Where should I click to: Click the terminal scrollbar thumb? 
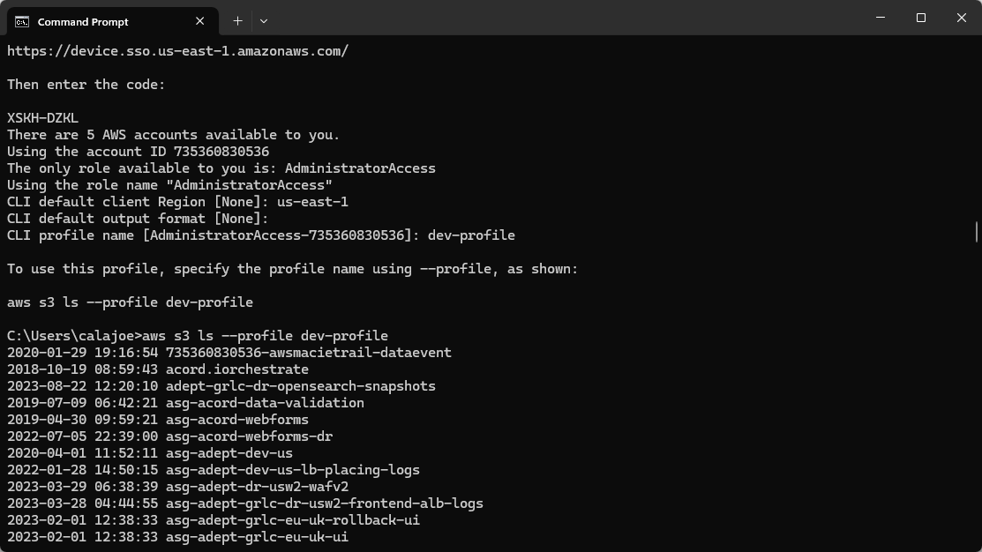976,231
